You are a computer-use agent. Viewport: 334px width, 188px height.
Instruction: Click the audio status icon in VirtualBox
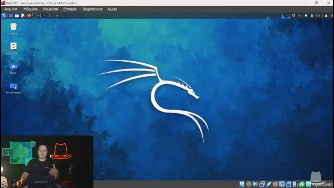click(x=255, y=184)
